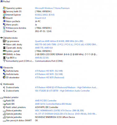117x125 pixels.
Task: Open the AMD PCI IDE Controller link
Action: pyautogui.click(x=46, y=101)
